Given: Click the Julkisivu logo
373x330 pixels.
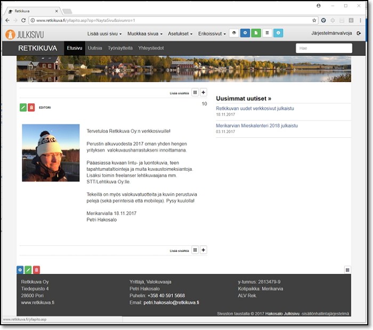Looking at the screenshot, I should point(25,34).
